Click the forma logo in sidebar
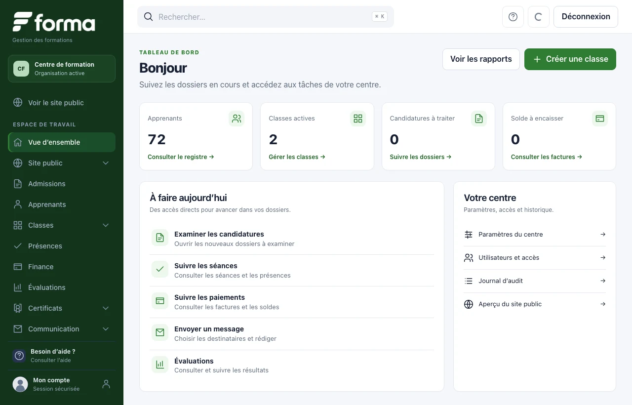This screenshot has height=405, width=632. [x=54, y=23]
